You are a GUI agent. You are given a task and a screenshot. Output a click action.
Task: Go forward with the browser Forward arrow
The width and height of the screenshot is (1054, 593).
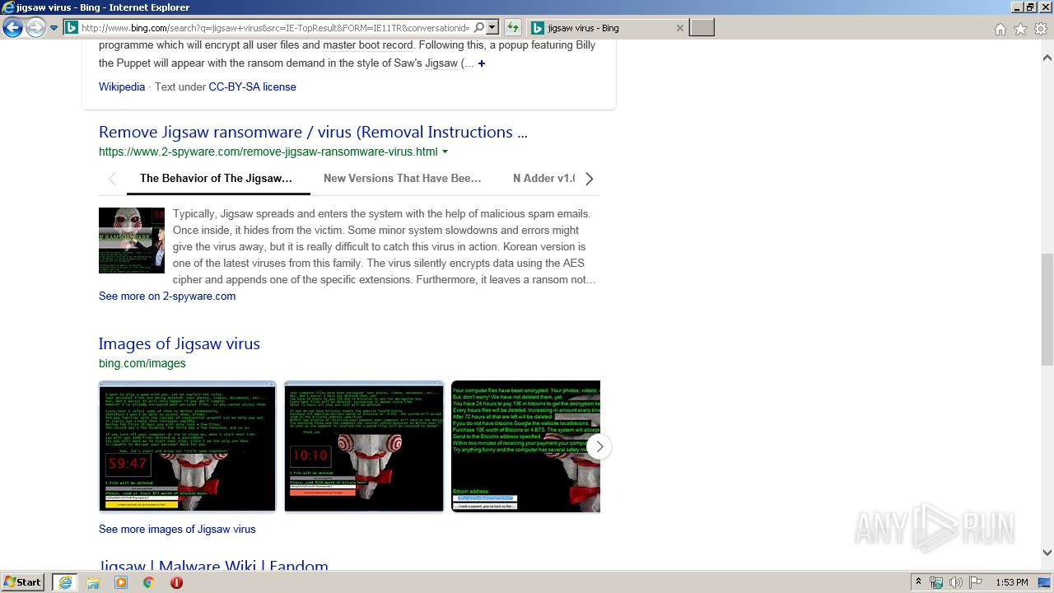pos(35,28)
